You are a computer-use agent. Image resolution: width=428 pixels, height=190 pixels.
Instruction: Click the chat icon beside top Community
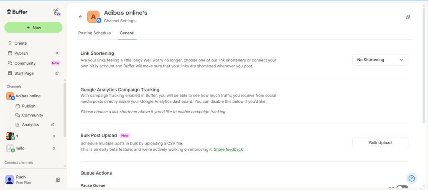(10, 63)
